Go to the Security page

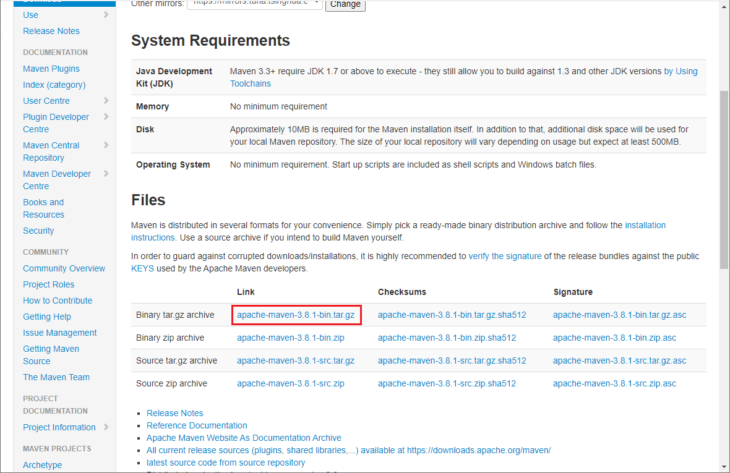click(38, 231)
